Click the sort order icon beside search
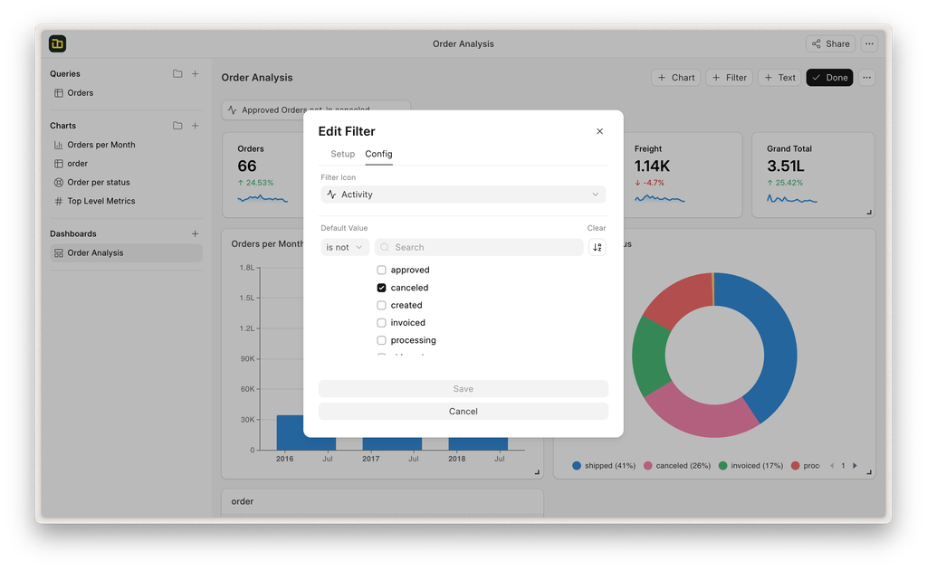927x570 pixels. (597, 247)
